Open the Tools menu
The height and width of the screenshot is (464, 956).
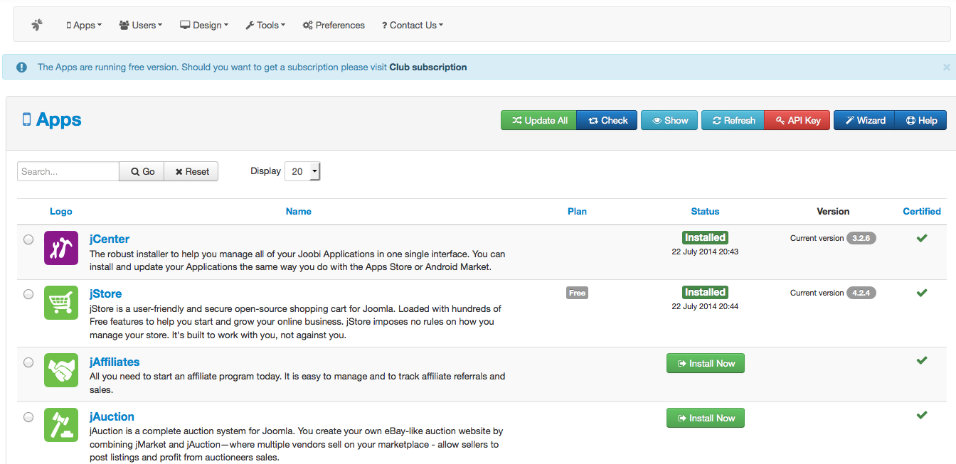pos(265,25)
